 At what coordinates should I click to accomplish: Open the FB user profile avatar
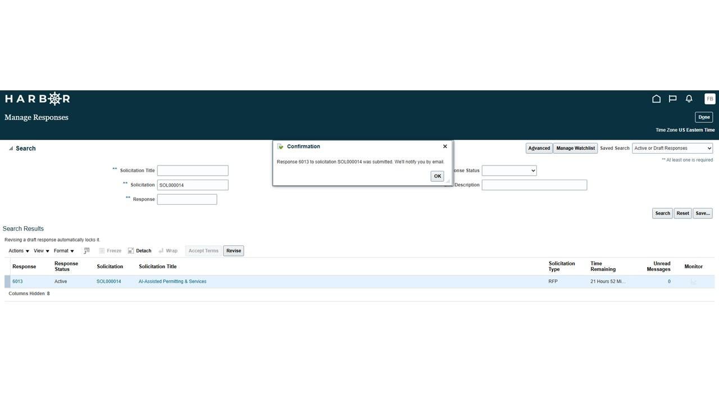[x=710, y=99]
